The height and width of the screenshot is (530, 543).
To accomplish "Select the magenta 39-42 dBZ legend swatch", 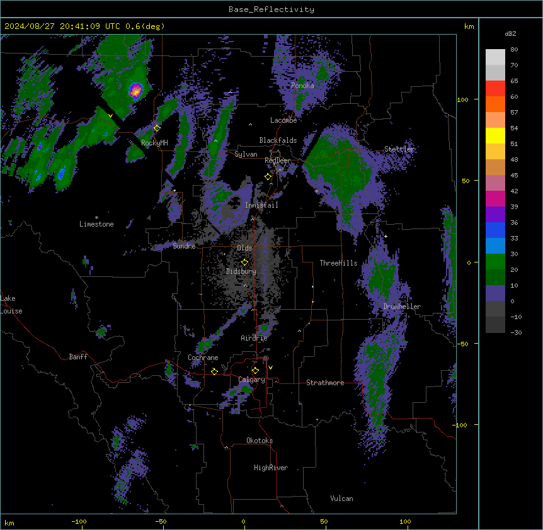I will pyautogui.click(x=495, y=198).
